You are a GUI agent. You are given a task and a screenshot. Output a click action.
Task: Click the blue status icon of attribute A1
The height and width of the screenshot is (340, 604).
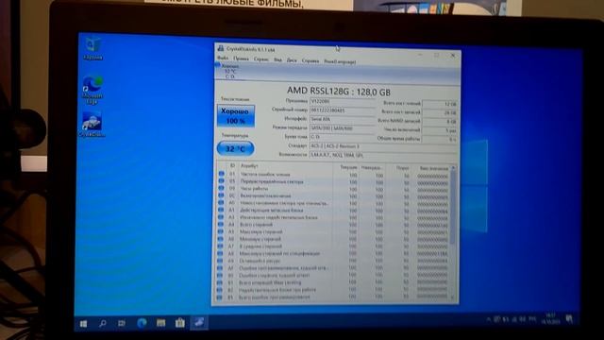pos(221,210)
